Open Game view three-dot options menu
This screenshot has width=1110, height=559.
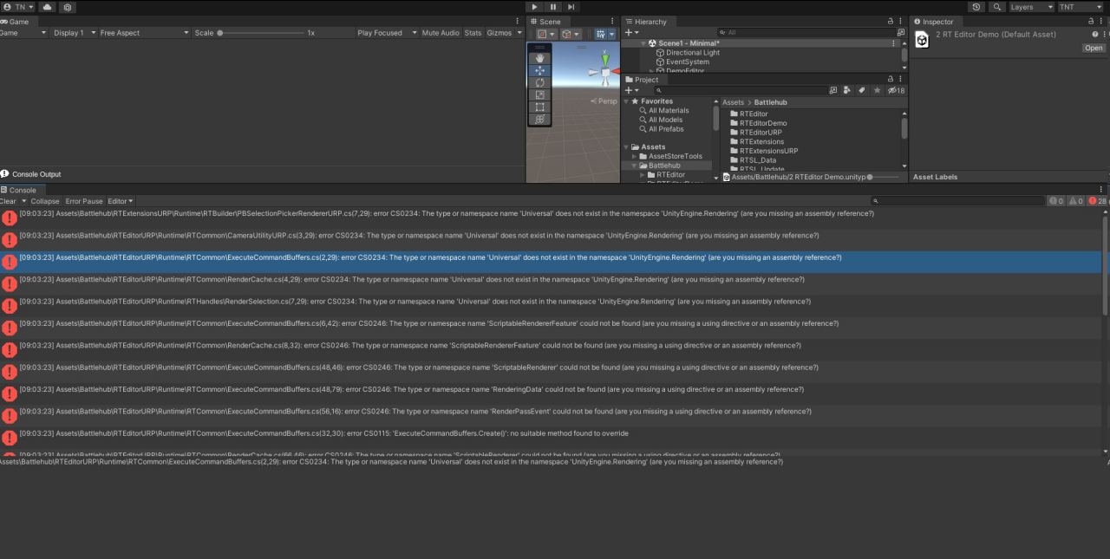pyautogui.click(x=517, y=21)
